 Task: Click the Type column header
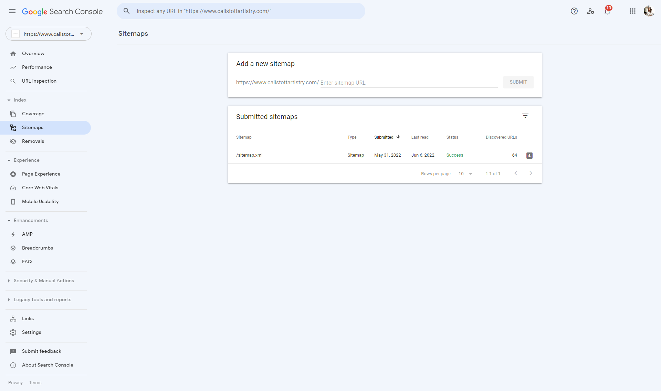pyautogui.click(x=352, y=137)
